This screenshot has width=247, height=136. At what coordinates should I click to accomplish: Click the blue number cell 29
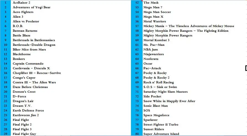(6, 134)
